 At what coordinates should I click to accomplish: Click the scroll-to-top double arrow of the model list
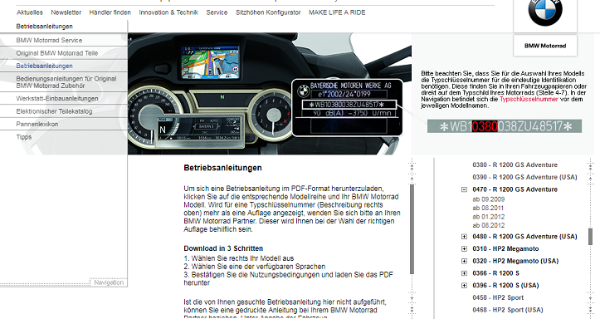pos(590,166)
